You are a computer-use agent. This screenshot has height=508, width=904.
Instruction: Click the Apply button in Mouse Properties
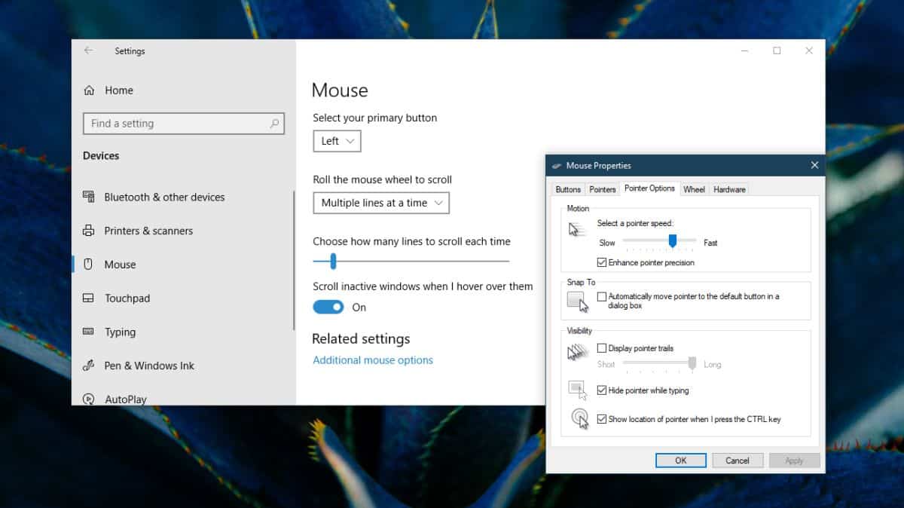click(794, 461)
